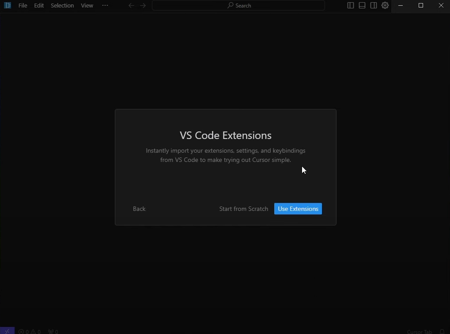Toggle the primary sidebar layout icon

click(350, 5)
